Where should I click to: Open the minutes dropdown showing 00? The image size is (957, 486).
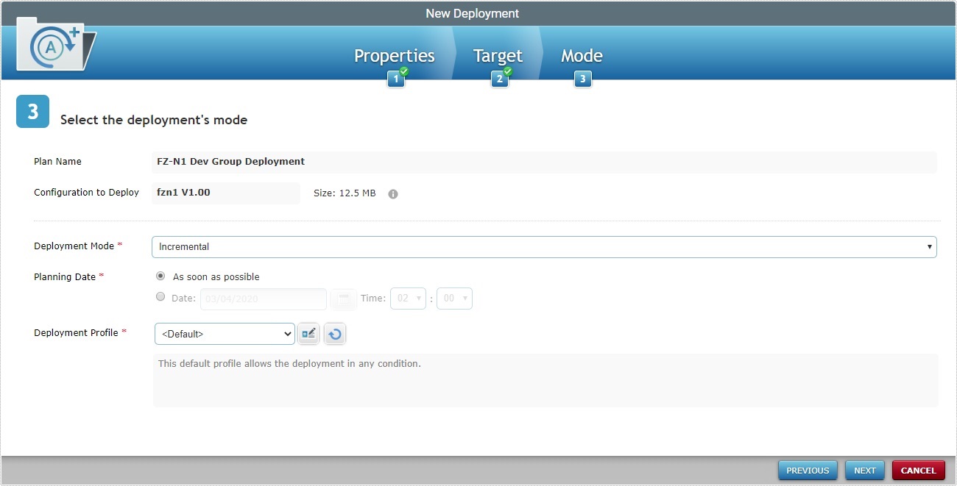pos(454,299)
